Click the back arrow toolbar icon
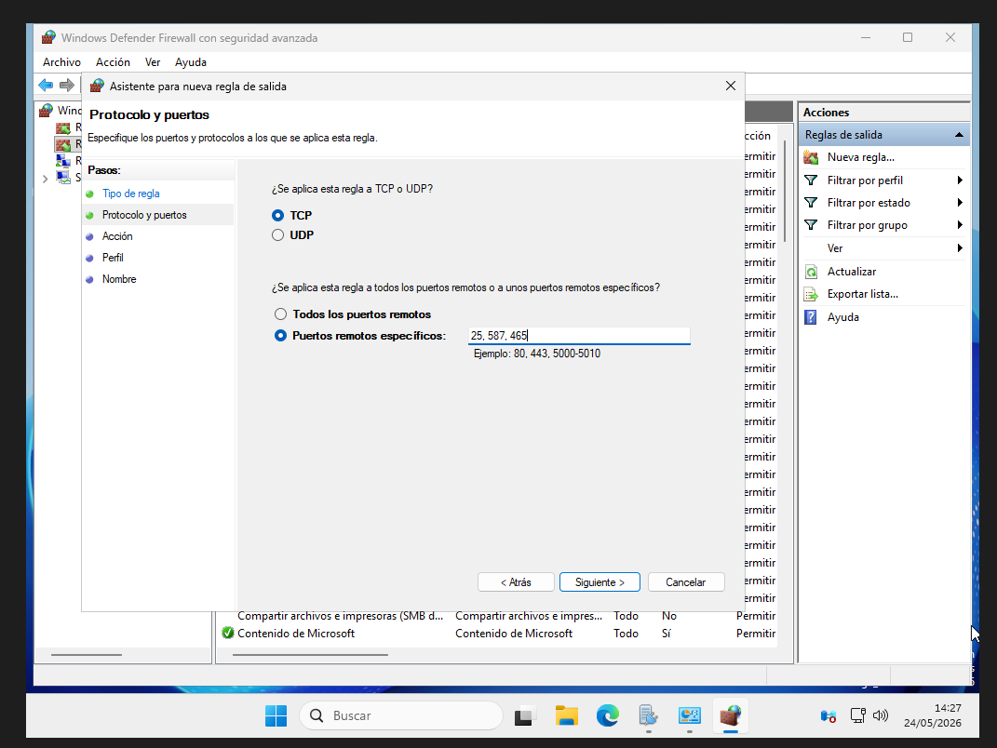The width and height of the screenshot is (997, 748). [46, 85]
